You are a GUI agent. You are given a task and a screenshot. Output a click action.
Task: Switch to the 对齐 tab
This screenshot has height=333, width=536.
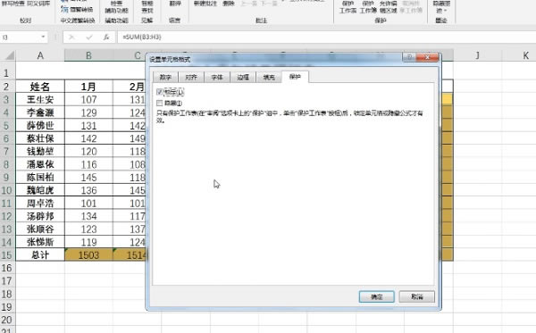(191, 77)
